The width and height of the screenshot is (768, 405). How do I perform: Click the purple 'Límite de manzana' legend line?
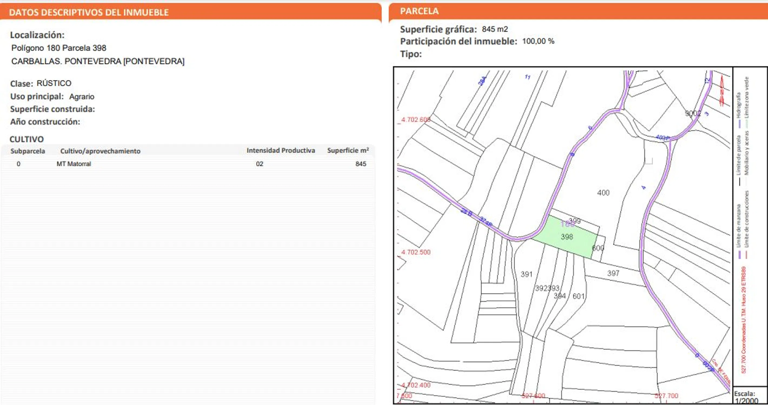click(739, 255)
